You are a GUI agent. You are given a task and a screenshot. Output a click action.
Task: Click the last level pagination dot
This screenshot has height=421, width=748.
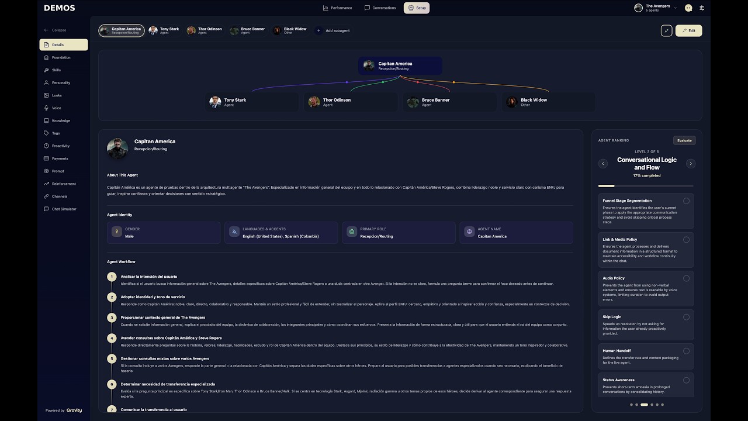pos(662,405)
